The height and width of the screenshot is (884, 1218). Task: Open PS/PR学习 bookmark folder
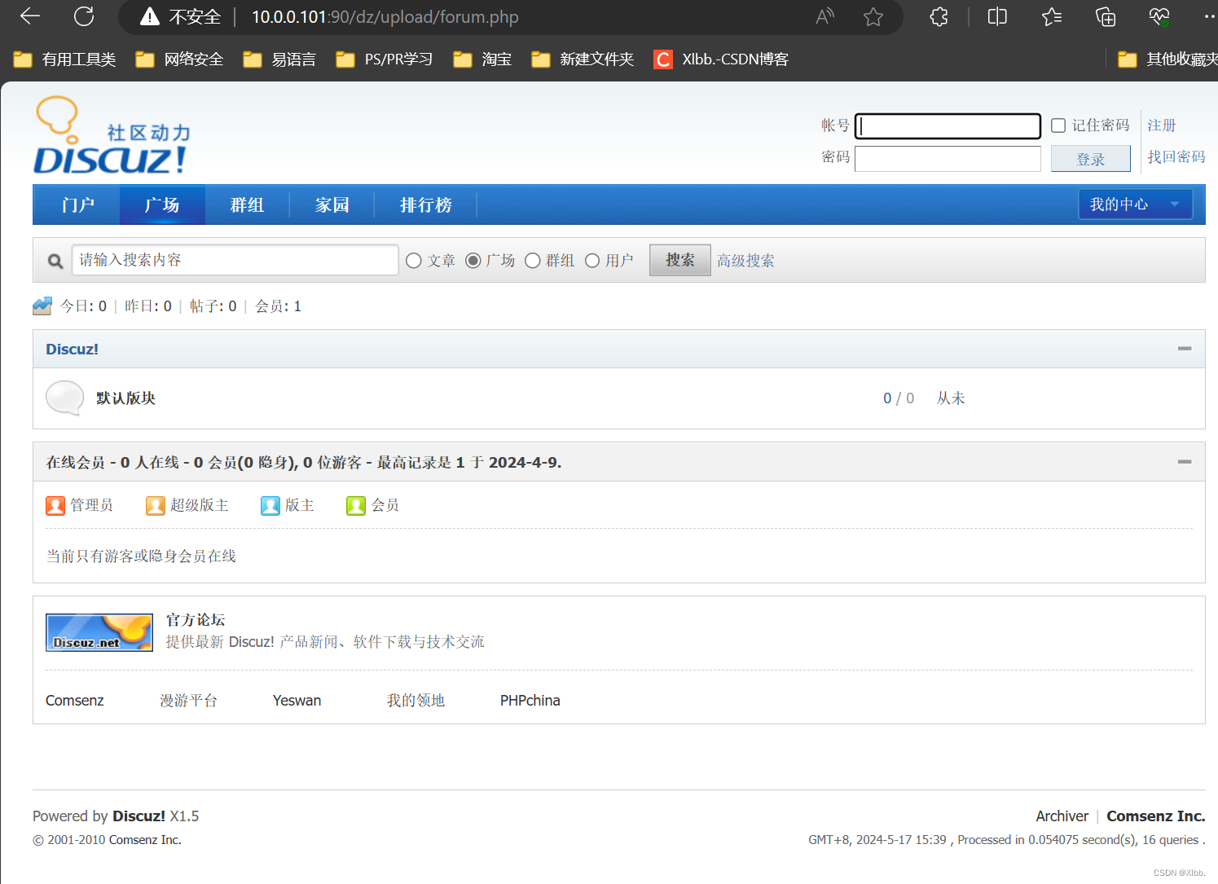(385, 59)
